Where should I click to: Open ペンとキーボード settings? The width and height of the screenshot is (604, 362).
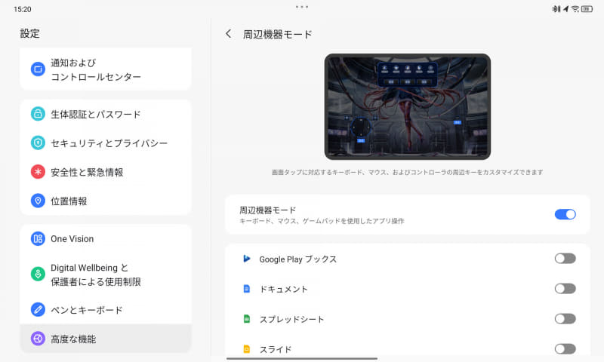(106, 309)
